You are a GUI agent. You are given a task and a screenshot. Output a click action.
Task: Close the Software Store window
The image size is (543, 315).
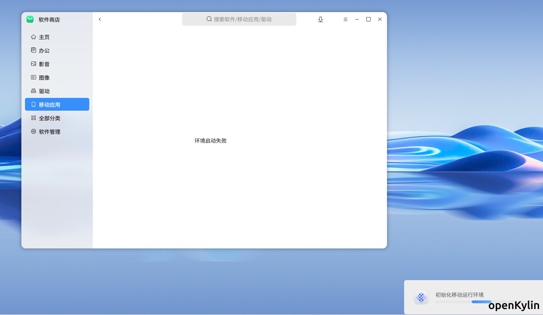point(380,19)
